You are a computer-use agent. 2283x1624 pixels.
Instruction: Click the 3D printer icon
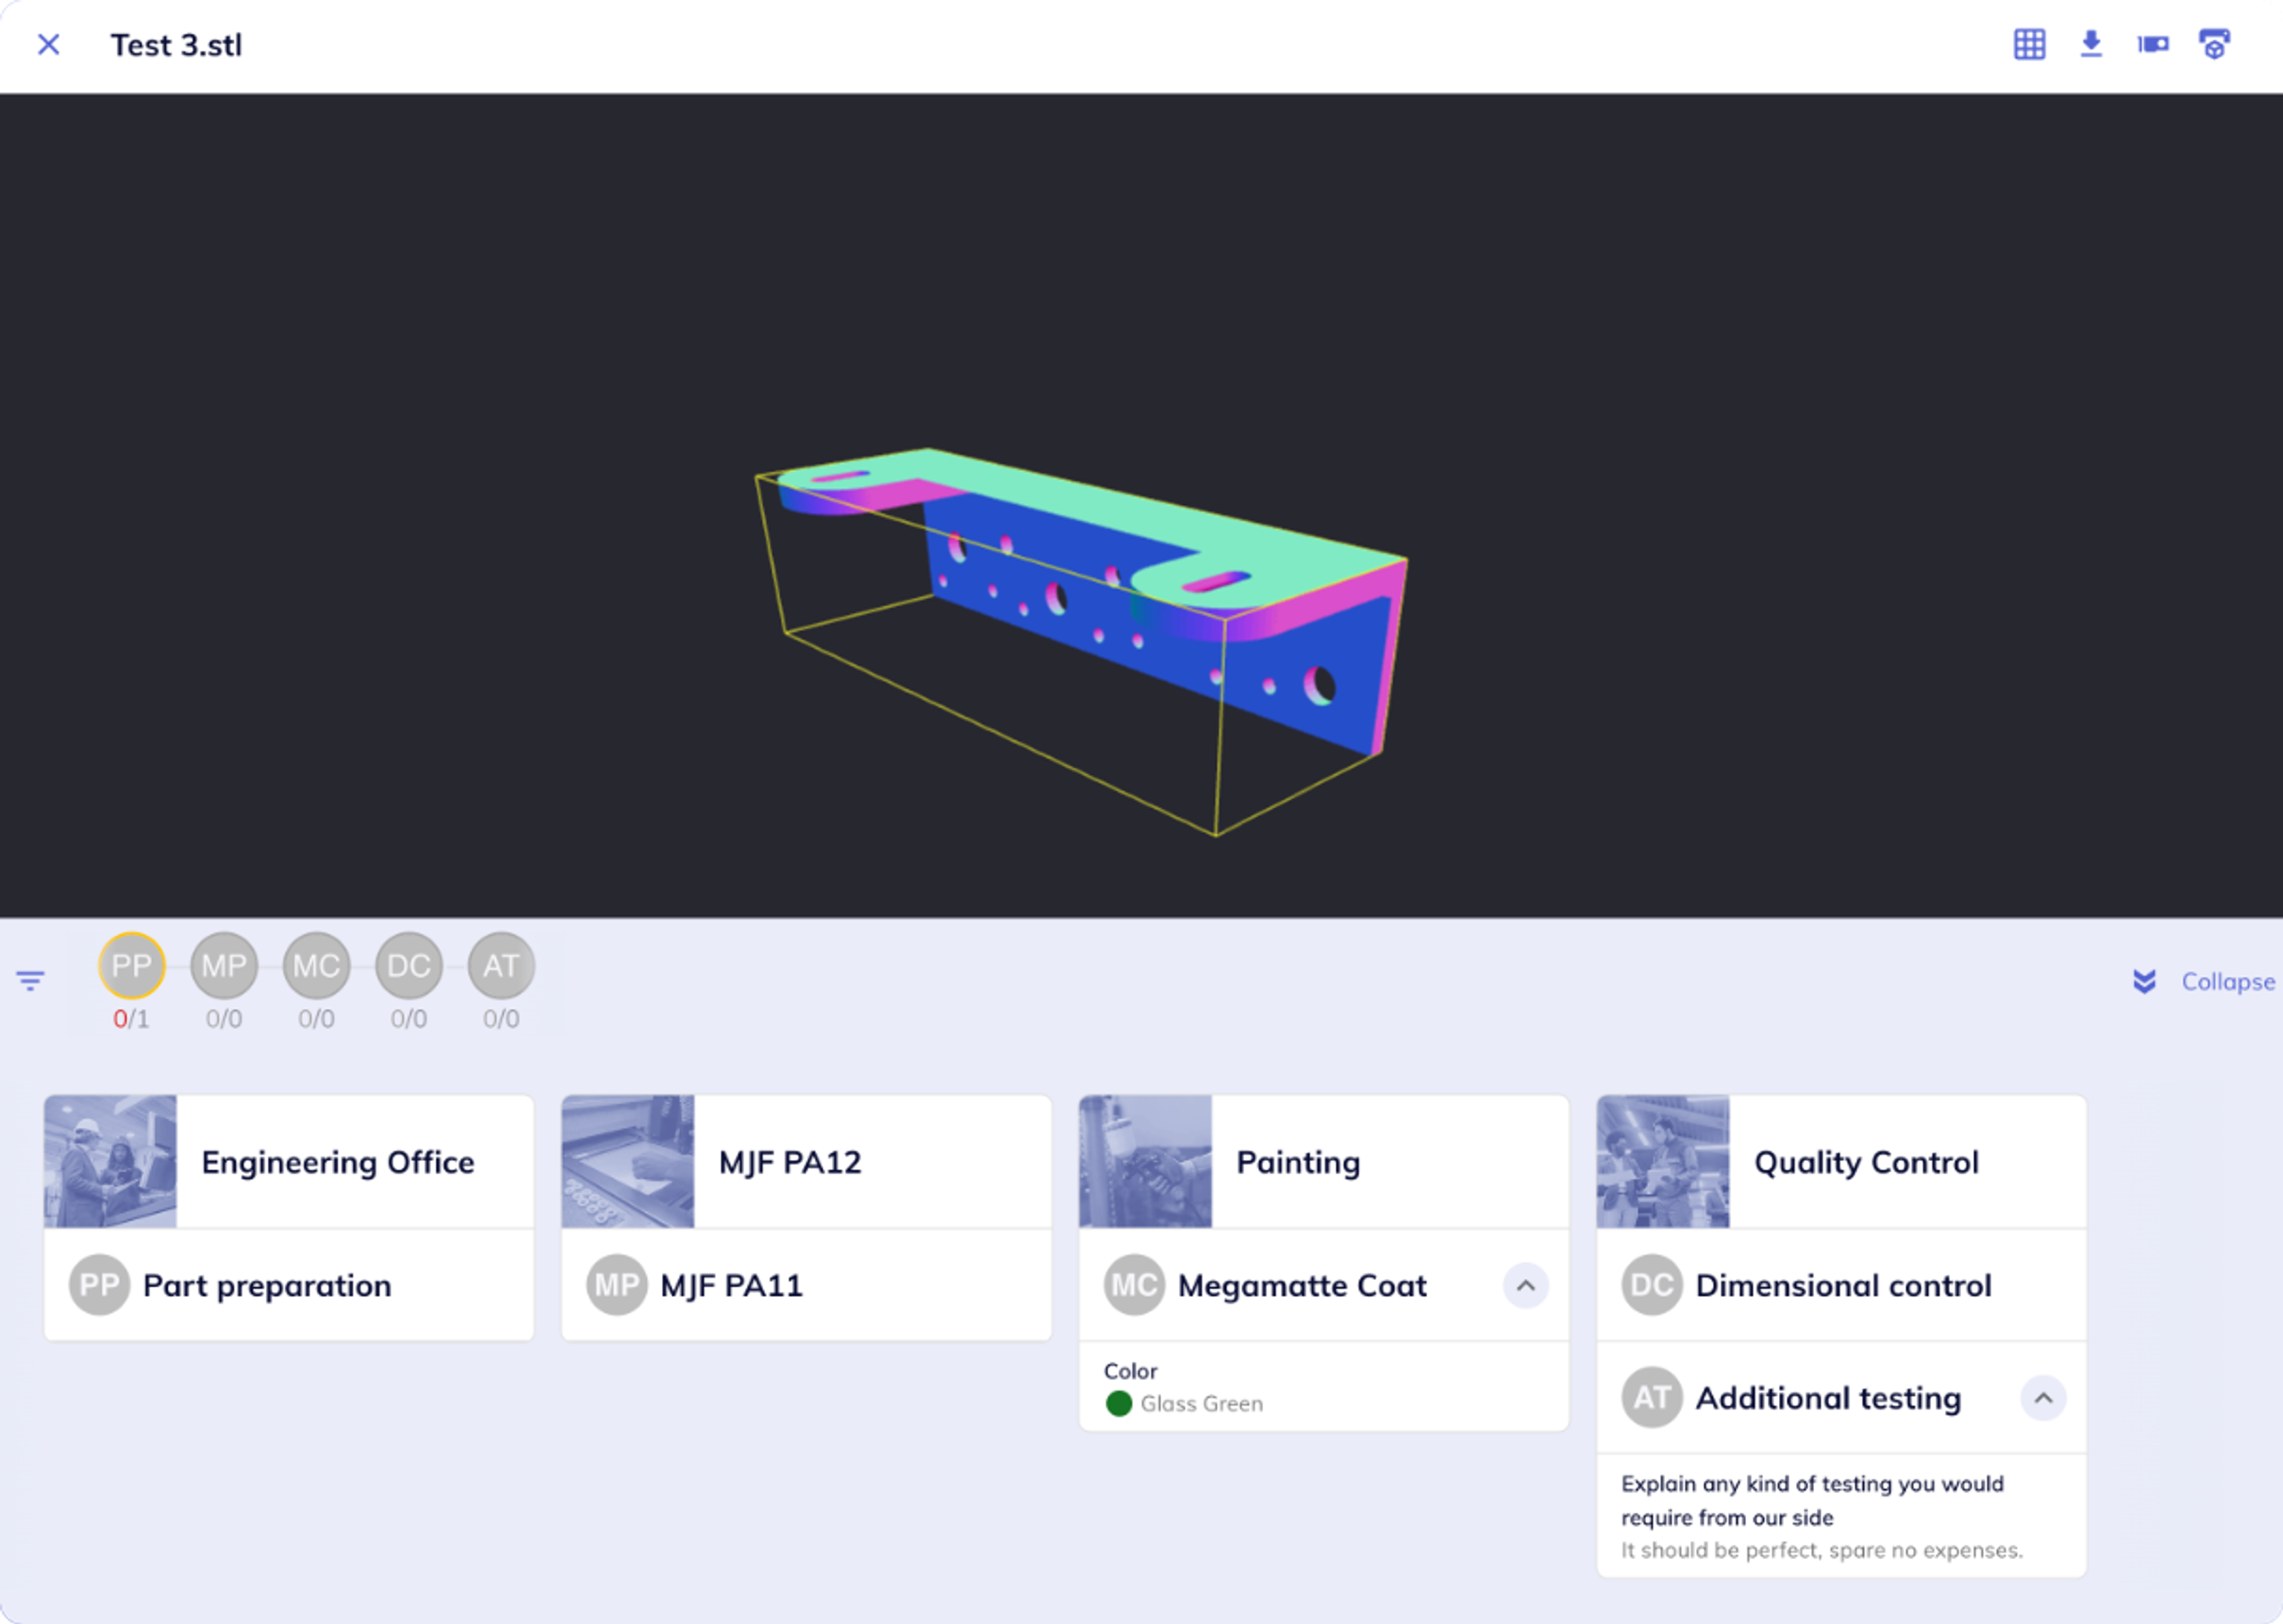pos(2214,45)
